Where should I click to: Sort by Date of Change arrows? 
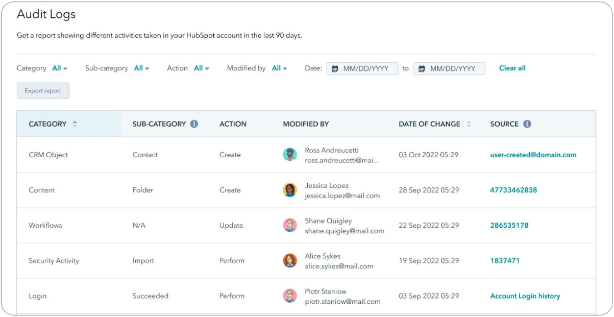click(469, 124)
